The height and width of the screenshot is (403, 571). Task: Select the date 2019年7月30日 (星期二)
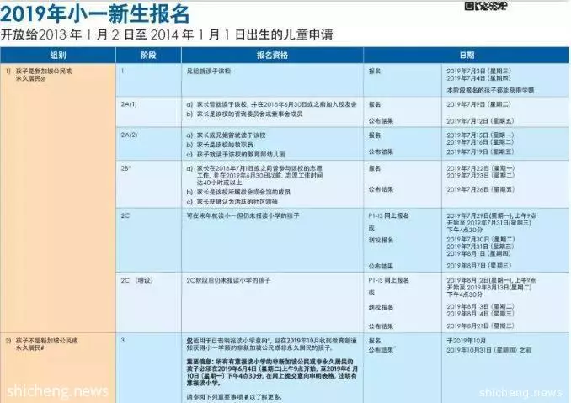(x=480, y=240)
